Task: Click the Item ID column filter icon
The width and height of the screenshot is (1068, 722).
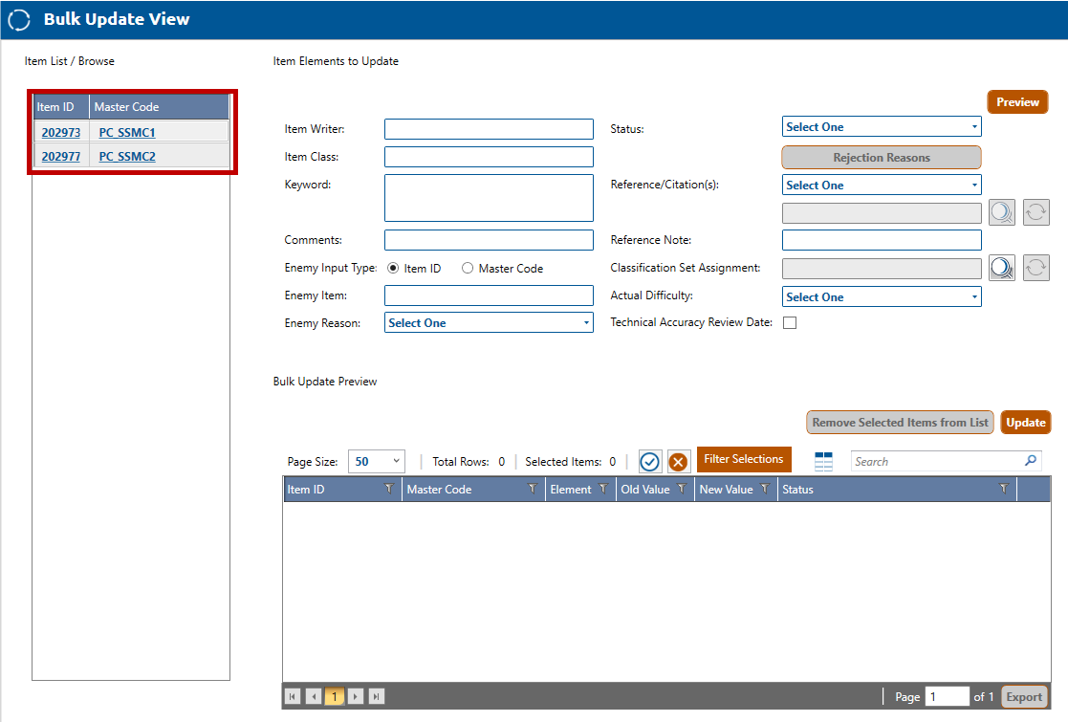Action: (388, 490)
